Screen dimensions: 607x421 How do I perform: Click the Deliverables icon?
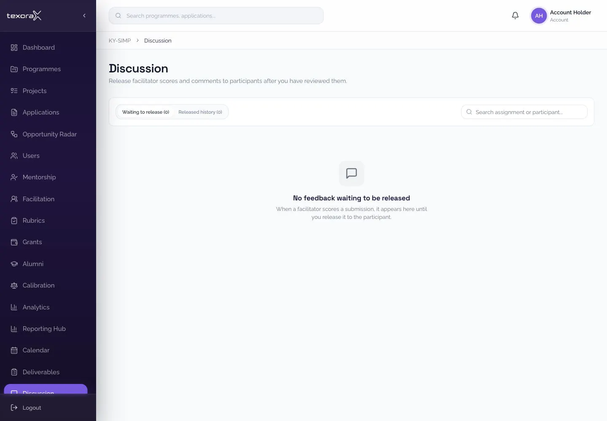coord(14,372)
